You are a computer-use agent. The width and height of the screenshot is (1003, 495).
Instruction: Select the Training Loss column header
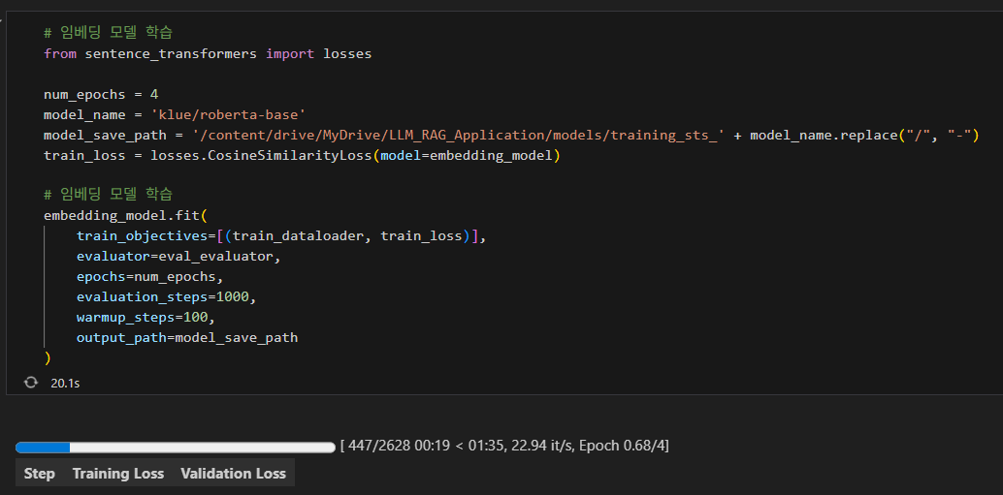tap(118, 474)
